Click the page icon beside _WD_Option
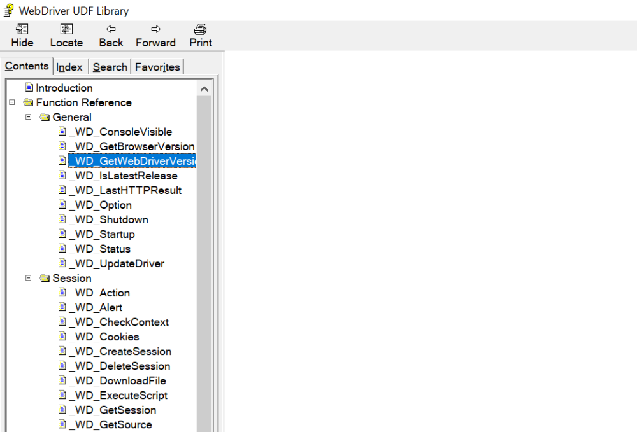 62,204
